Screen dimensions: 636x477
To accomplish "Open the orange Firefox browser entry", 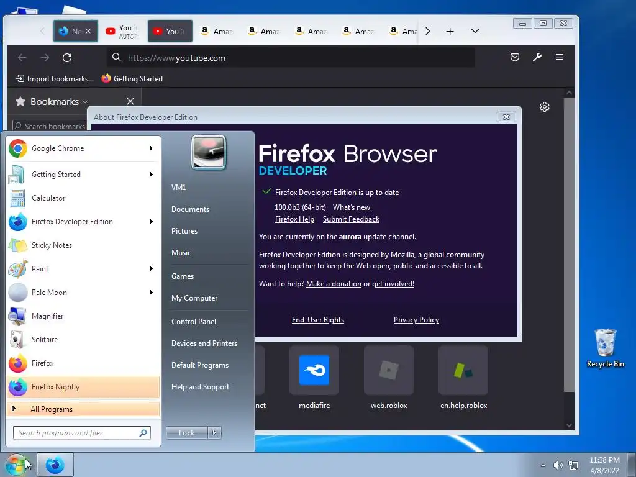I will (83, 363).
